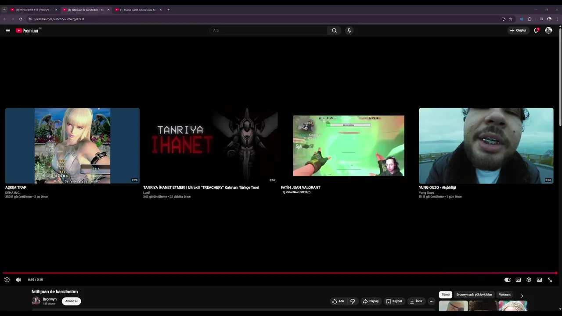Open the Bronwyn channel avatar
The image size is (562, 316).
point(36,301)
